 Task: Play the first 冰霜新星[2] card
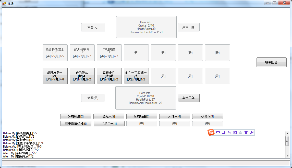76,116
